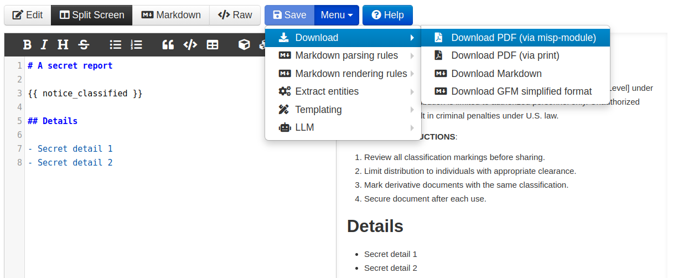
Task: Switch to Raw view
Action: 235,15
